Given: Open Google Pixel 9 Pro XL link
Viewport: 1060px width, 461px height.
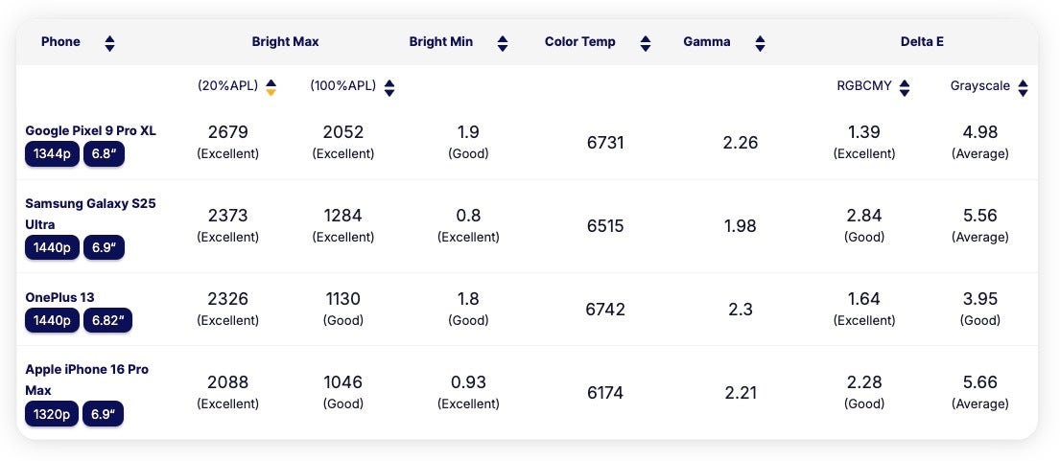Looking at the screenshot, I should point(90,131).
